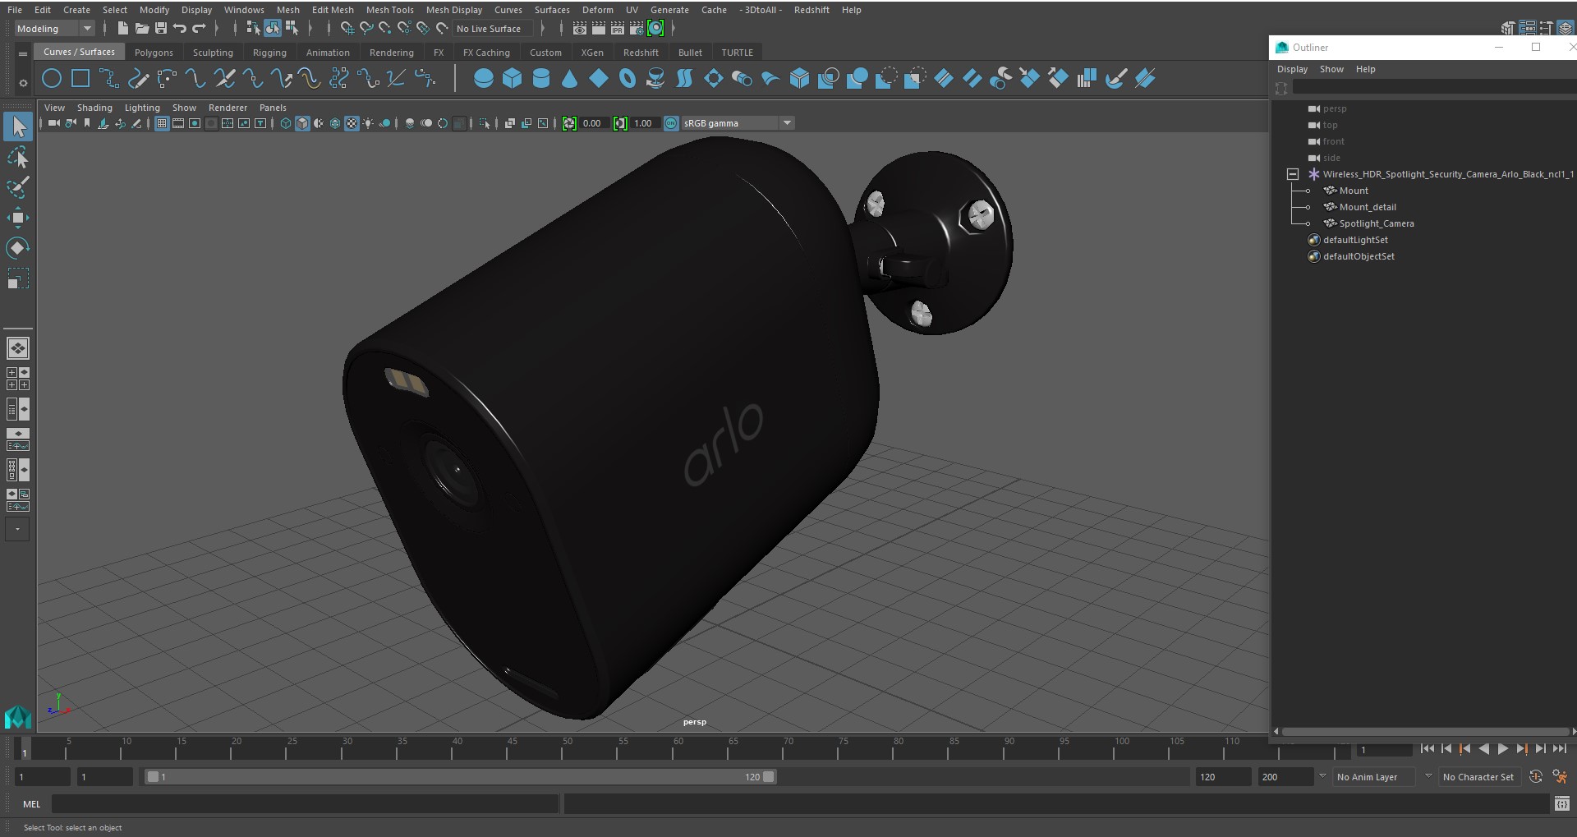Toggle textured display in viewport
The width and height of the screenshot is (1577, 837).
click(352, 123)
